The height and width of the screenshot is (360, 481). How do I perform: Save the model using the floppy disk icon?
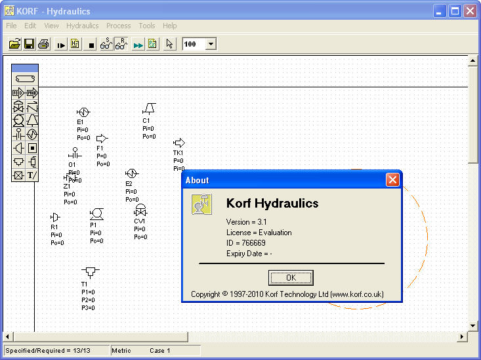29,44
